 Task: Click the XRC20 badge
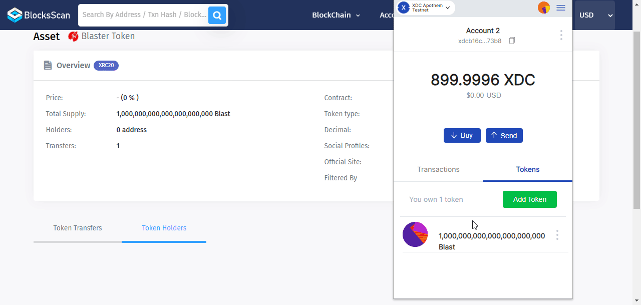click(x=106, y=65)
